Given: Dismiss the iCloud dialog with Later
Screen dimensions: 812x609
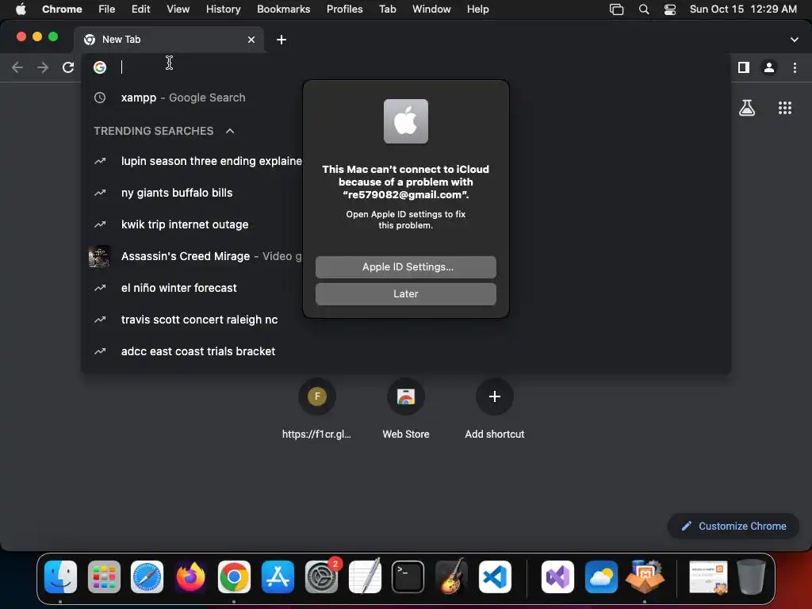Looking at the screenshot, I should (x=405, y=293).
